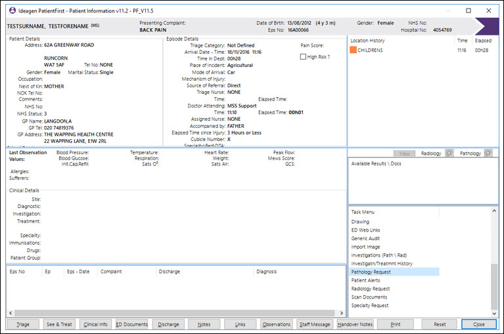Click GP Name LANGDON,A
Viewport: 504px width, 334px height.
tap(58, 121)
